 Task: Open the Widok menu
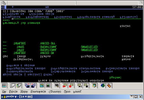tap(24, 92)
